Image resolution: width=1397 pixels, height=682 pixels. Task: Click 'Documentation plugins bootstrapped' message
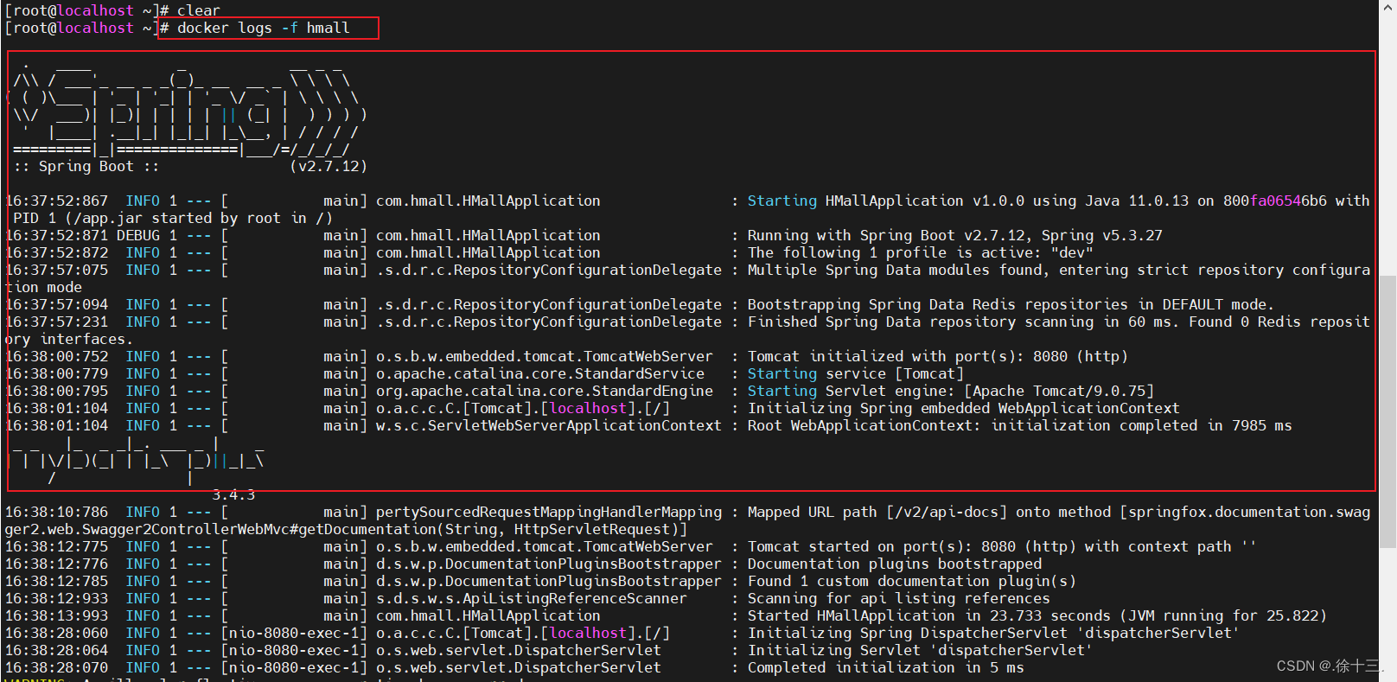[x=895, y=564]
